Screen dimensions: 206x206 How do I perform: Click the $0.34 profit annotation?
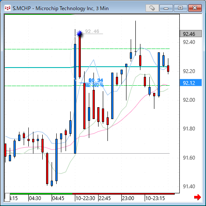tap(96, 80)
